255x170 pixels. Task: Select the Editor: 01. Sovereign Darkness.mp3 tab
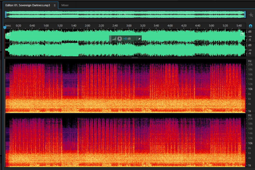28,5
